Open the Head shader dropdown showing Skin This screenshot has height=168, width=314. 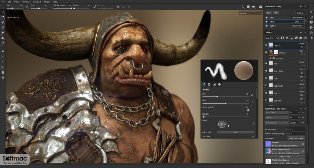[x=298, y=22]
